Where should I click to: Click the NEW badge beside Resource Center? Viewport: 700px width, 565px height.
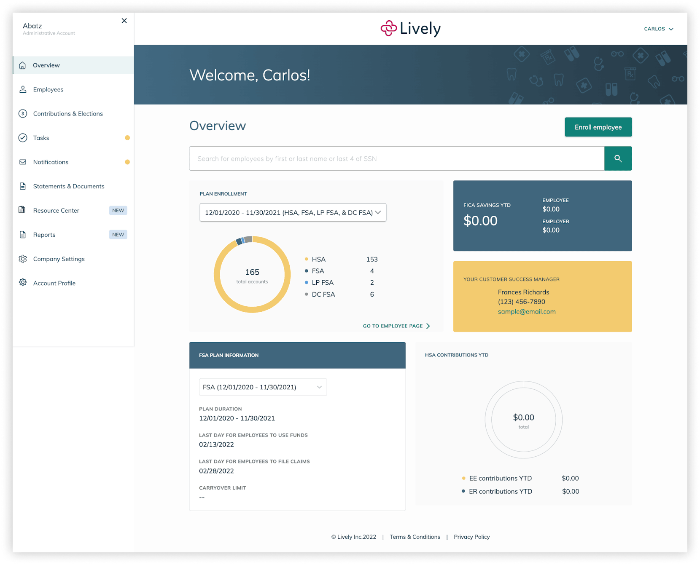(x=118, y=210)
